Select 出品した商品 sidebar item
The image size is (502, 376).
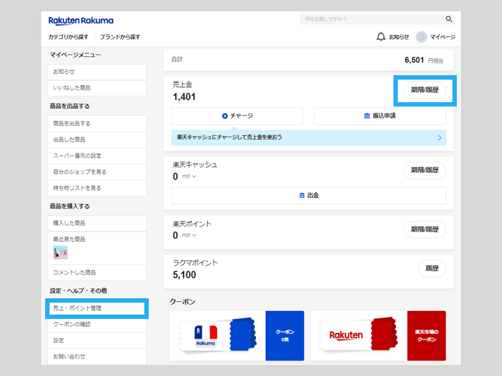97,140
